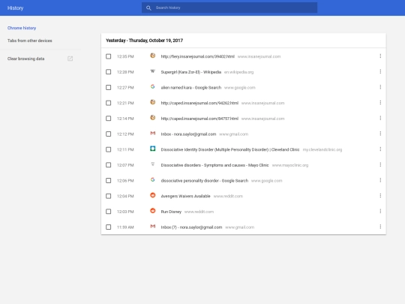The height and width of the screenshot is (304, 405).
Task: Click the Gmail favicon at 12:12 PM
Action: tap(153, 133)
